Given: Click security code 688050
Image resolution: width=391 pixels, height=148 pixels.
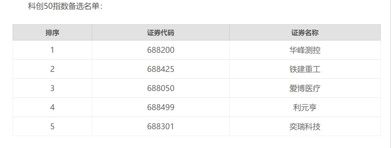Looking at the screenshot, I should tap(160, 88).
